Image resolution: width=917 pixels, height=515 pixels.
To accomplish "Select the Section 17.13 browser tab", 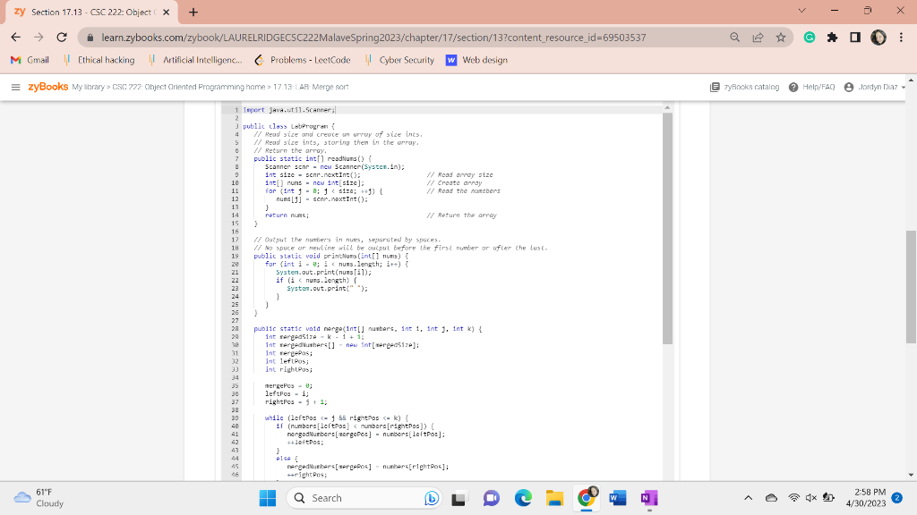I will (x=88, y=13).
